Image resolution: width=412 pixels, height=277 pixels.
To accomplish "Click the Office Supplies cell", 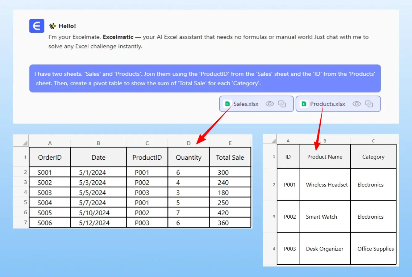I will click(375, 249).
